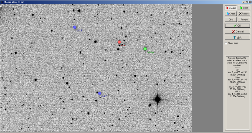Enable the Show stars checkbox
Screen dimensions: 252x133
click(x=226, y=43)
